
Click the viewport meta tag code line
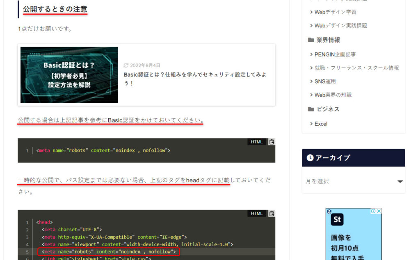(x=137, y=244)
